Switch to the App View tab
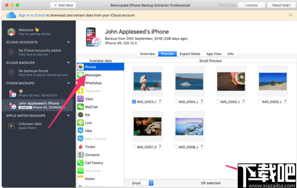Viewport: 297px width, 188px height. pos(214,54)
